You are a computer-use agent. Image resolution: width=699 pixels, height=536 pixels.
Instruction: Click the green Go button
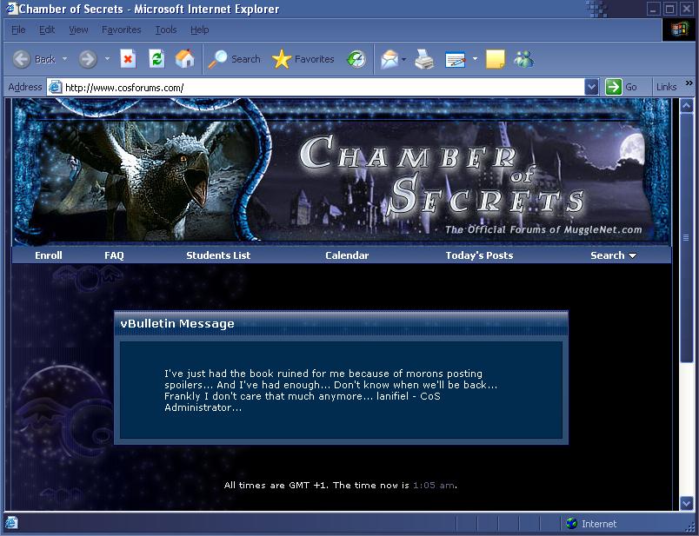click(x=621, y=87)
